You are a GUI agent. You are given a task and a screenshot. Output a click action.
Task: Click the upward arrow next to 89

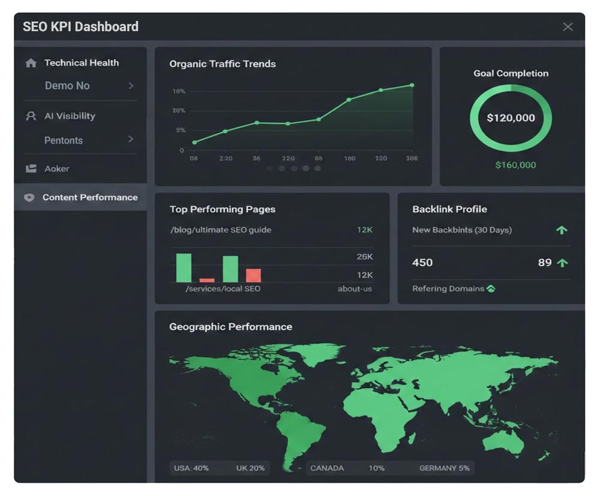coord(561,262)
